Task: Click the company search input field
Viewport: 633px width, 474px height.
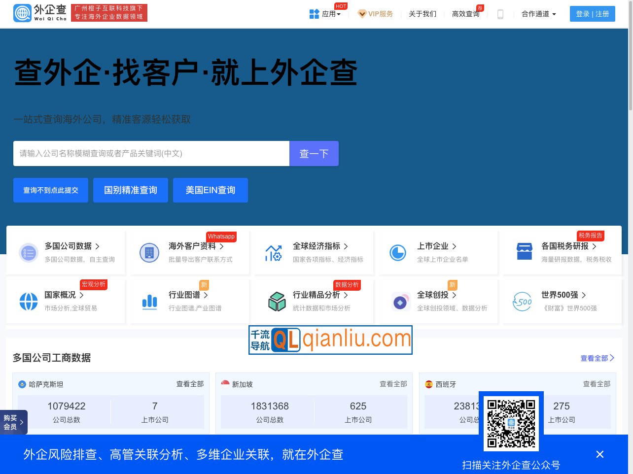Action: [x=151, y=153]
